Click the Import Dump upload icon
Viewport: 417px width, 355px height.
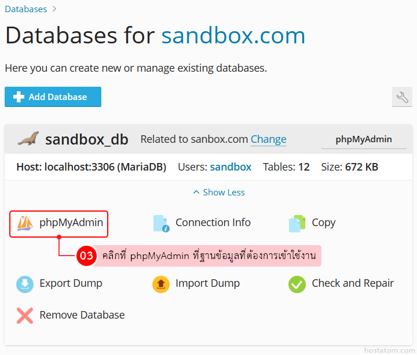pos(161,284)
